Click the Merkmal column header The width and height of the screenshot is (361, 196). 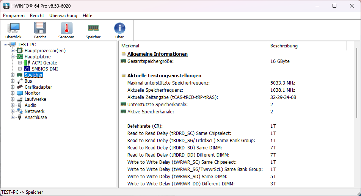tap(194, 46)
